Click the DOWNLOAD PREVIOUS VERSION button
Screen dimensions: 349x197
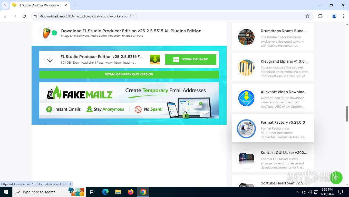[x=129, y=74]
